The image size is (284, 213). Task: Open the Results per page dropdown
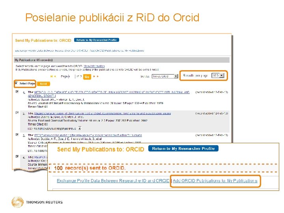218,75
